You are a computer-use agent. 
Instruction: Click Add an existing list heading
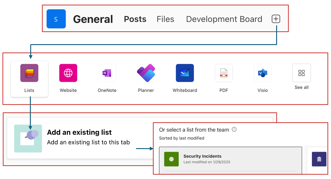click(x=79, y=132)
